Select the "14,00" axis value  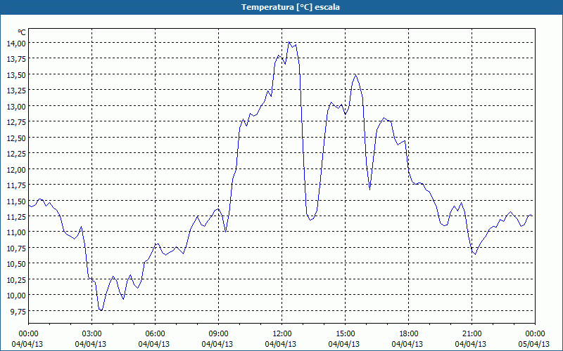tap(16, 43)
